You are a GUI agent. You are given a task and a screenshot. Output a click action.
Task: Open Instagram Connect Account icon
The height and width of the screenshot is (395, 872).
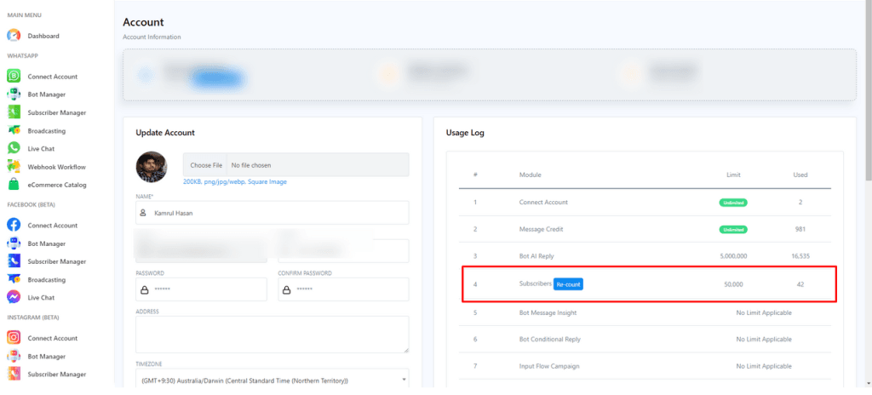click(x=14, y=338)
